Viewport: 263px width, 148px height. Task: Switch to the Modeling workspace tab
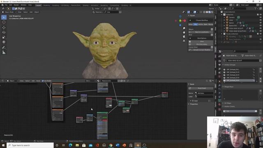click(46, 5)
